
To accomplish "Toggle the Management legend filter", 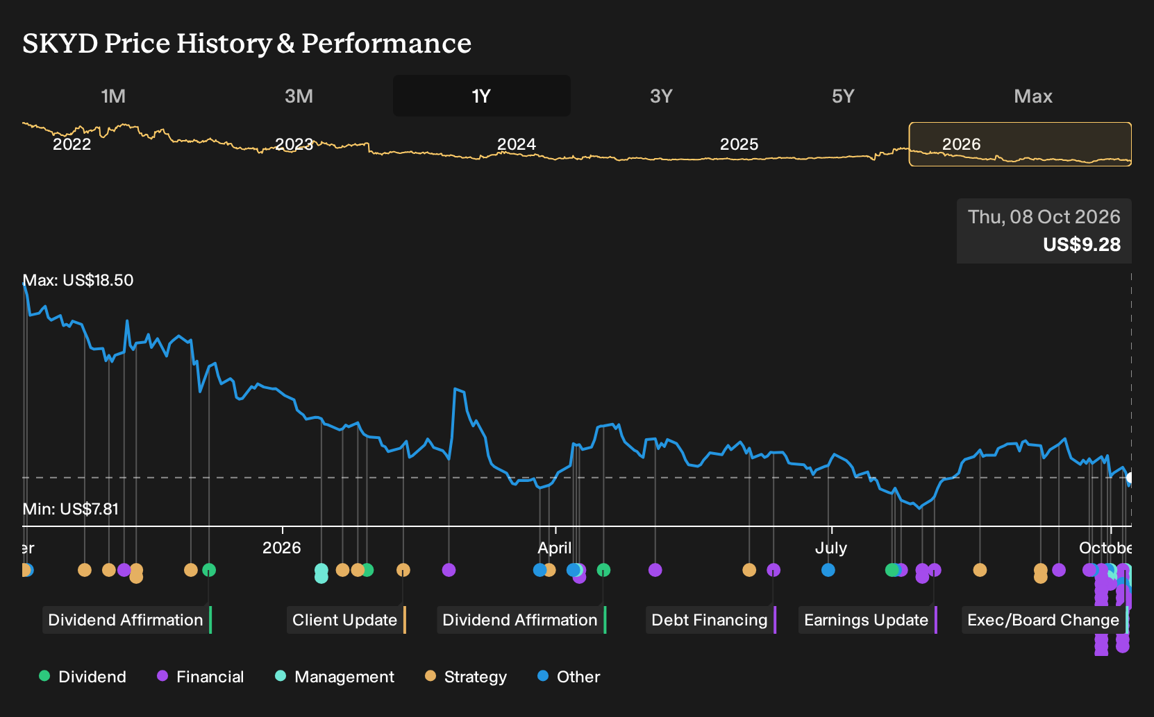I will coord(335,677).
